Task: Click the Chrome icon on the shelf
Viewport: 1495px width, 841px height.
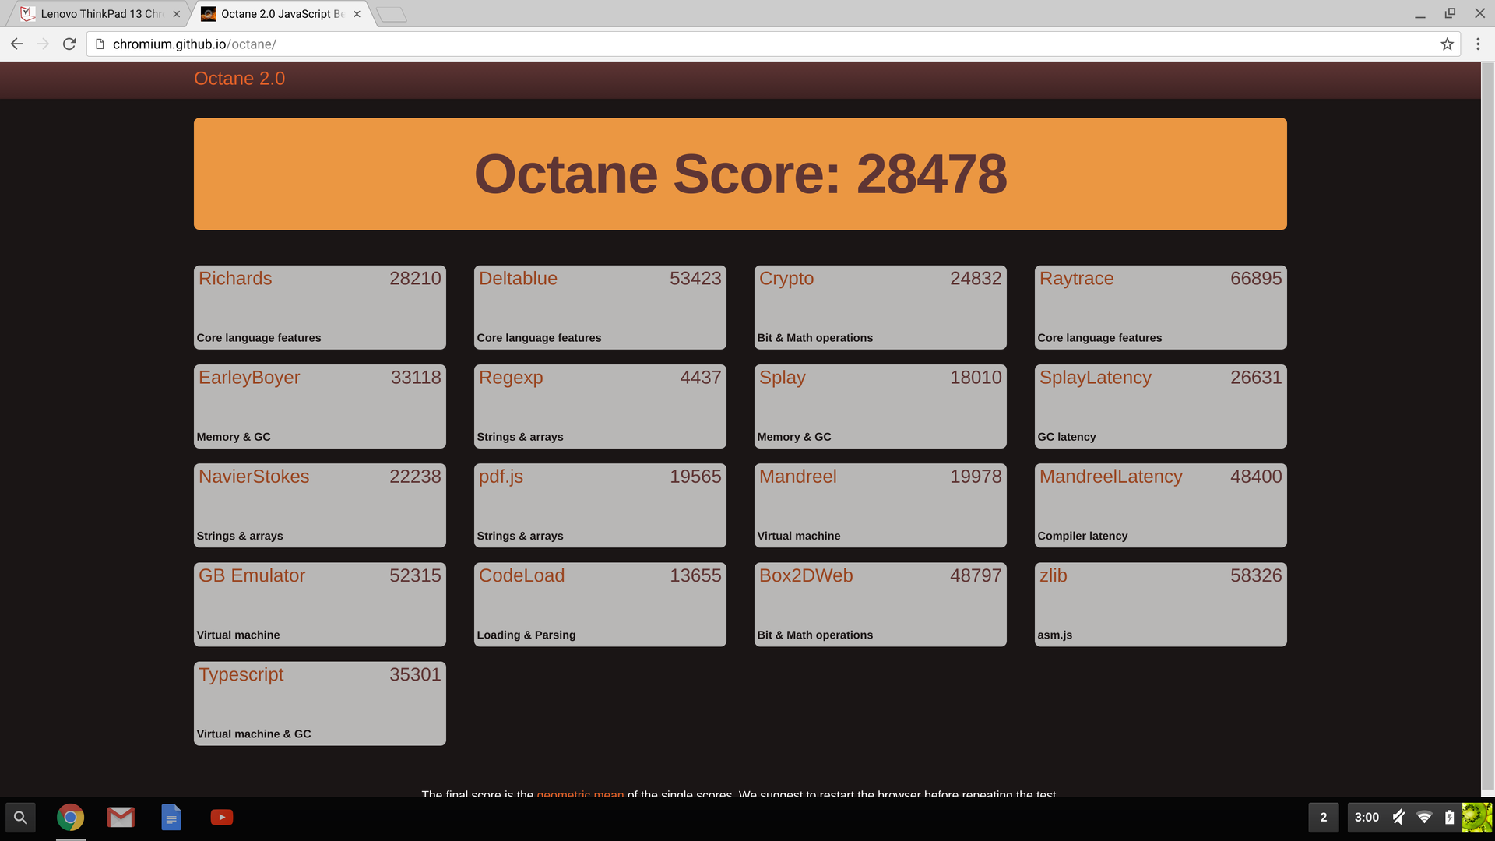Action: coord(70,818)
